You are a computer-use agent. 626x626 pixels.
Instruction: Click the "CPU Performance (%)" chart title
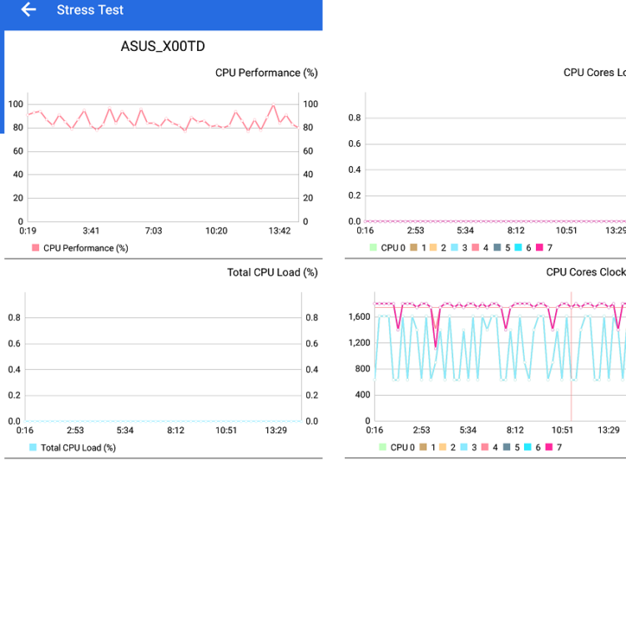pos(266,73)
